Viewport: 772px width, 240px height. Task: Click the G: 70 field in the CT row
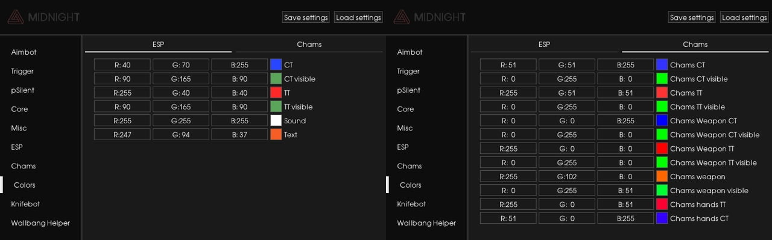181,64
